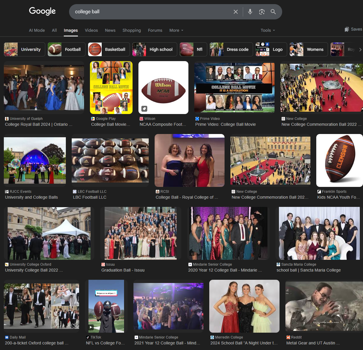Open RJCC Events blue stage image

tap(35, 160)
